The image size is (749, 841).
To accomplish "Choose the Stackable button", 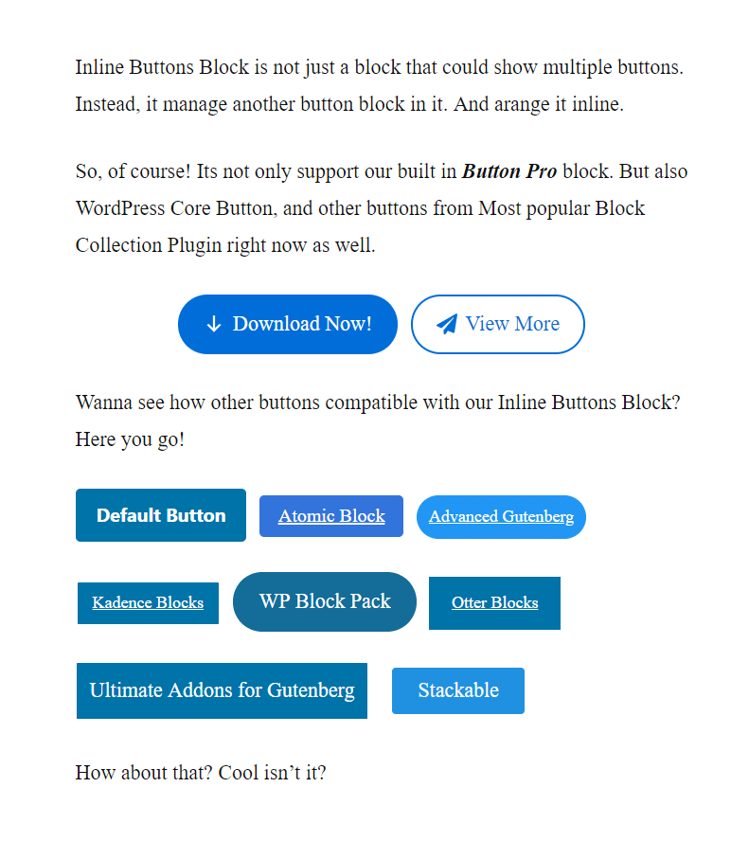I will (458, 690).
